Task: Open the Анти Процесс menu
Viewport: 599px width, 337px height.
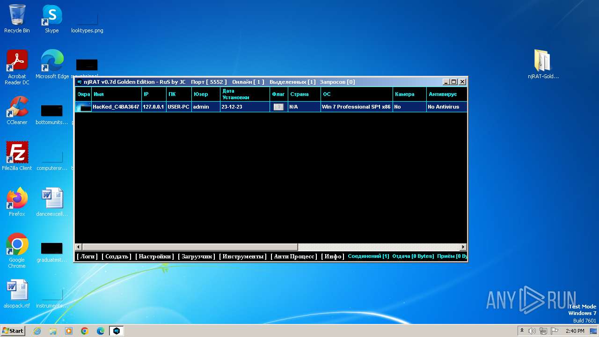Action: [294, 256]
